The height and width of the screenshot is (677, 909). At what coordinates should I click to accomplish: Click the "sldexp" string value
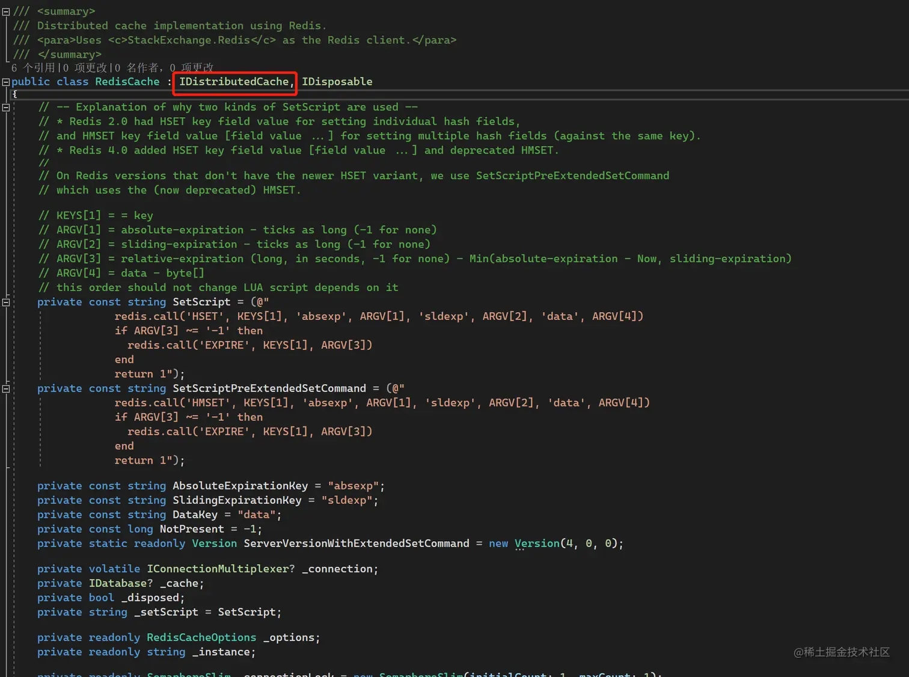347,500
